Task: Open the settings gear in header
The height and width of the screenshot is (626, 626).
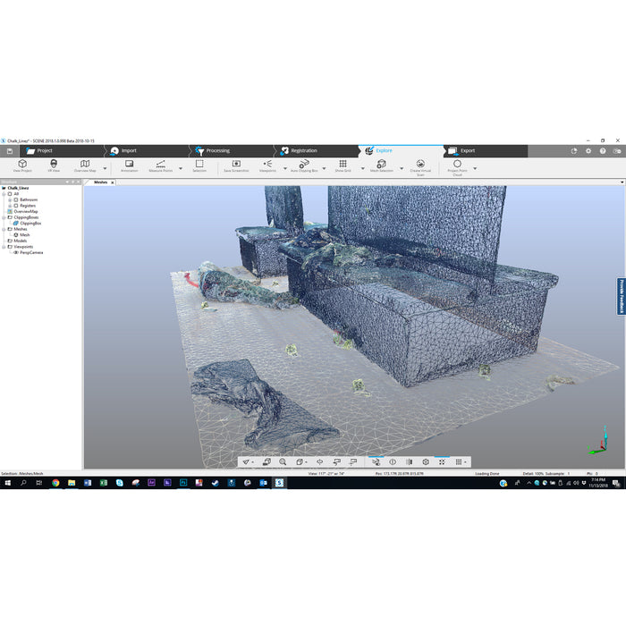Action: pos(588,151)
